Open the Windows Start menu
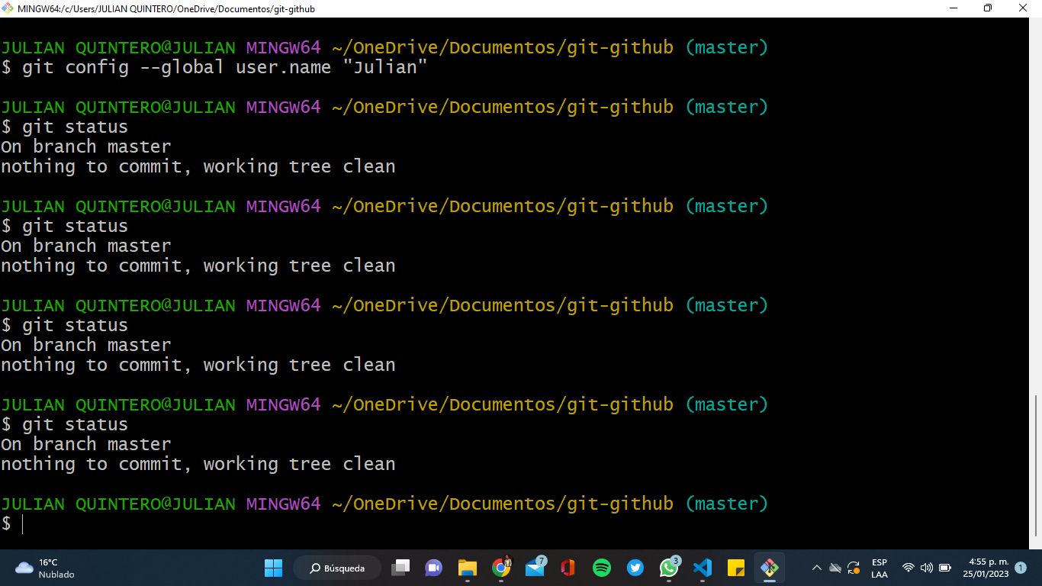Viewport: 1042px width, 586px height. 273,568
